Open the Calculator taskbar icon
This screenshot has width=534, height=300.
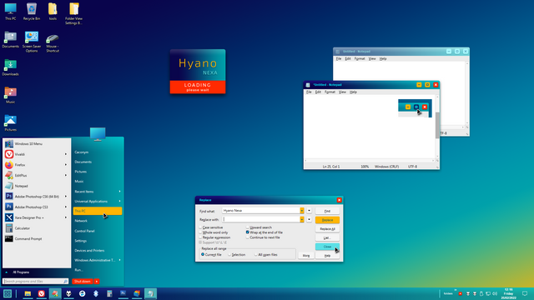point(109,293)
